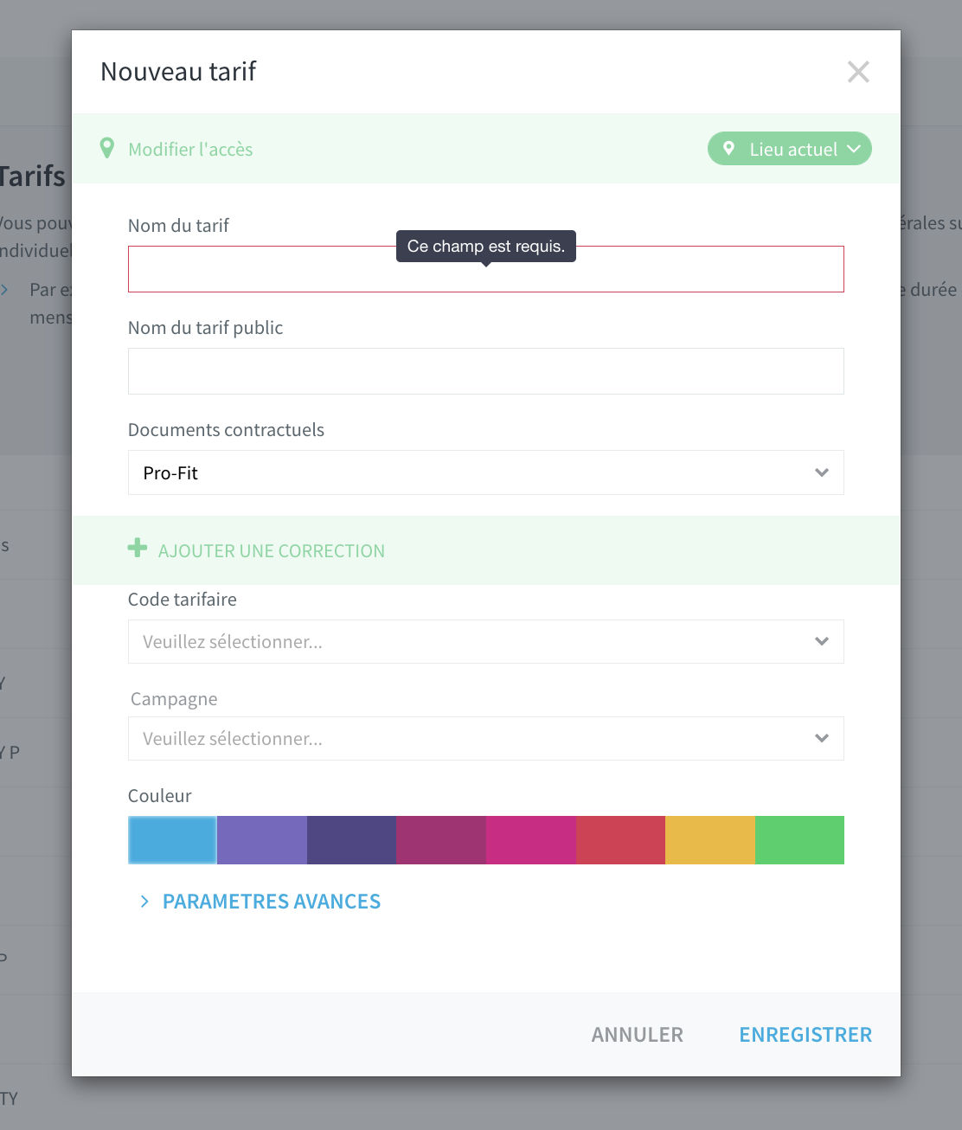Select the dark indigo color swatch
Viewport: 962px width, 1130px height.
tap(351, 840)
